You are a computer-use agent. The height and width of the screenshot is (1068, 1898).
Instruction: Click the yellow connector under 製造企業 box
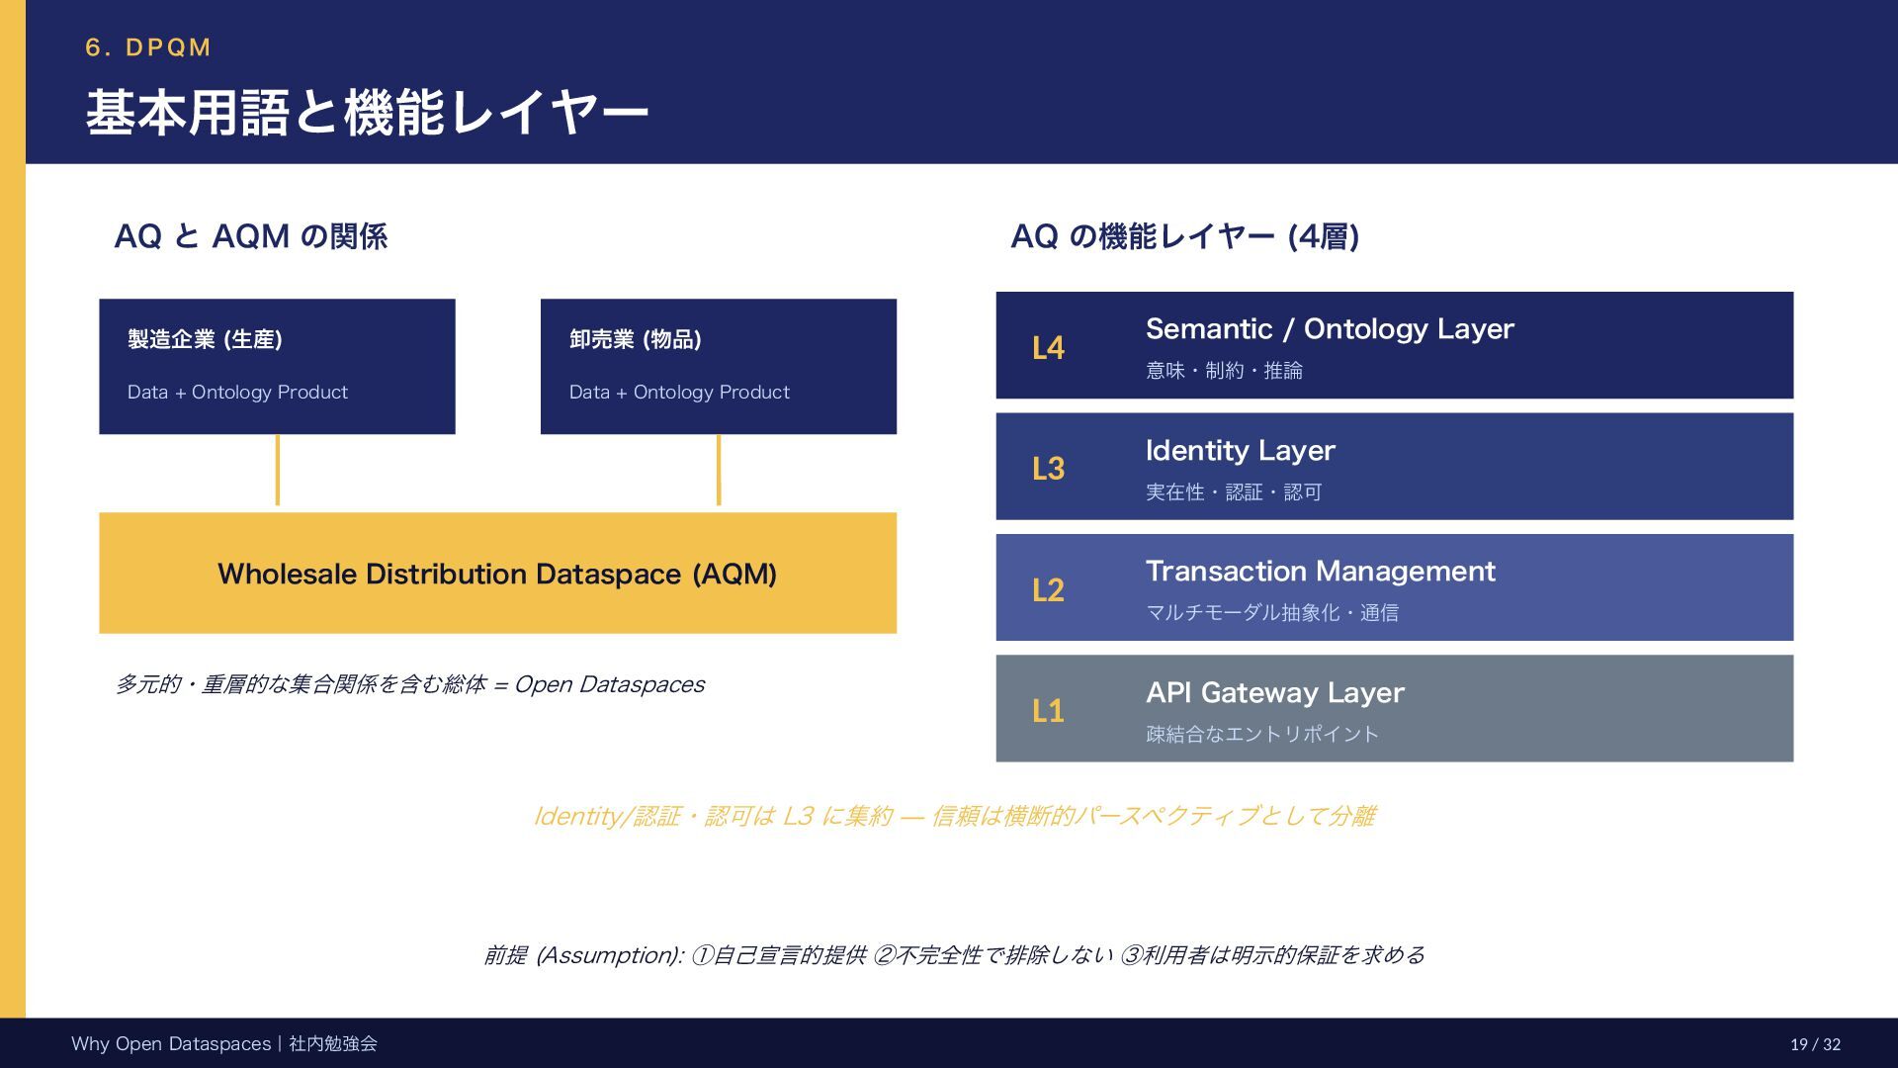click(x=278, y=471)
